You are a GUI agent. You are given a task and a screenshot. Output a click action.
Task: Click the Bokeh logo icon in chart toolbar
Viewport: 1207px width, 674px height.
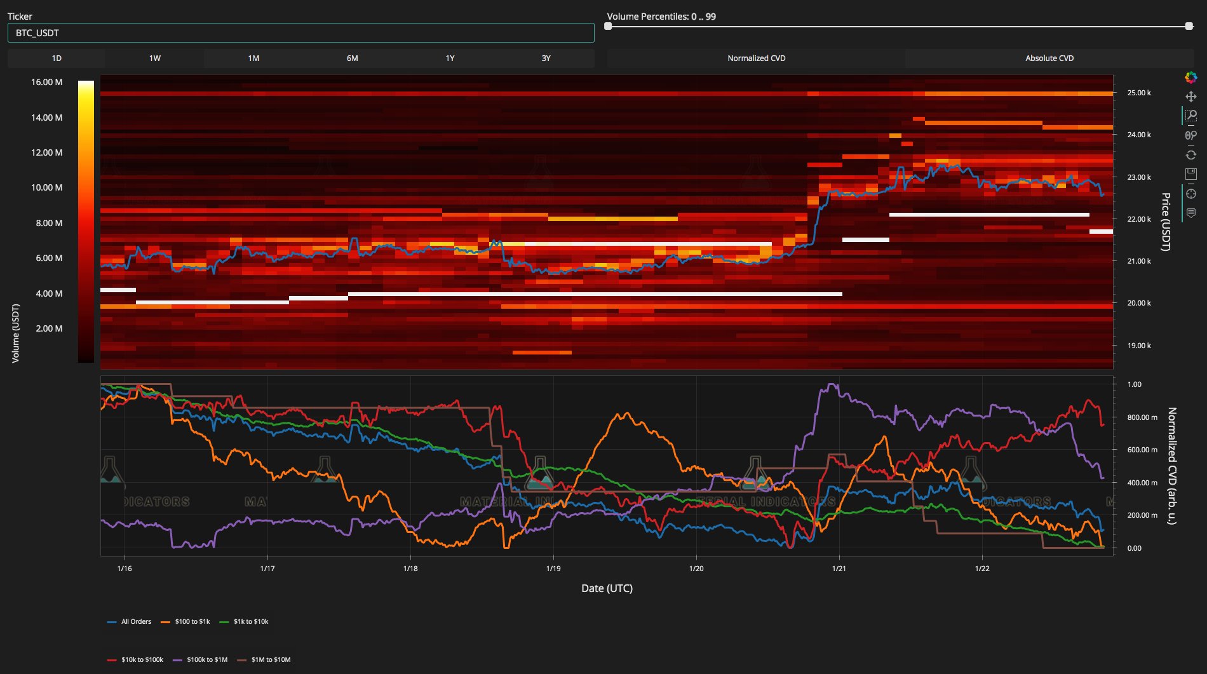pyautogui.click(x=1190, y=78)
